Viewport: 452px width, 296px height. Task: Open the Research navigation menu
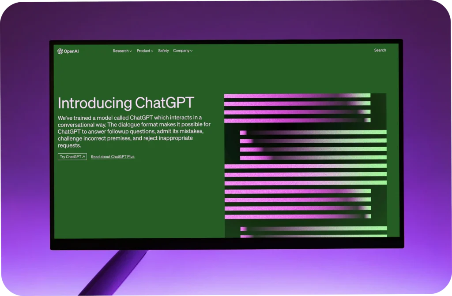click(121, 51)
